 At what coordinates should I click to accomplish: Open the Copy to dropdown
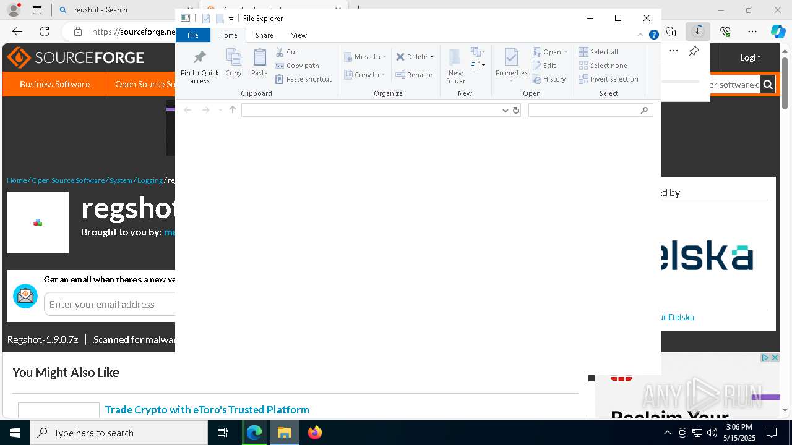point(365,75)
